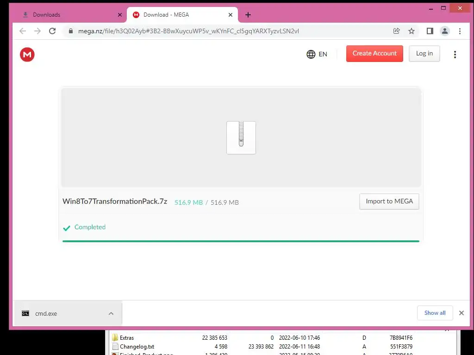Screen dimensions: 474x355
Task: Click the green Completed checkmark icon
Action: [67, 228]
